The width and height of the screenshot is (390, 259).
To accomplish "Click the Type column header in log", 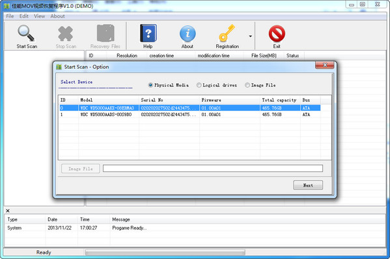I will [x=25, y=219].
